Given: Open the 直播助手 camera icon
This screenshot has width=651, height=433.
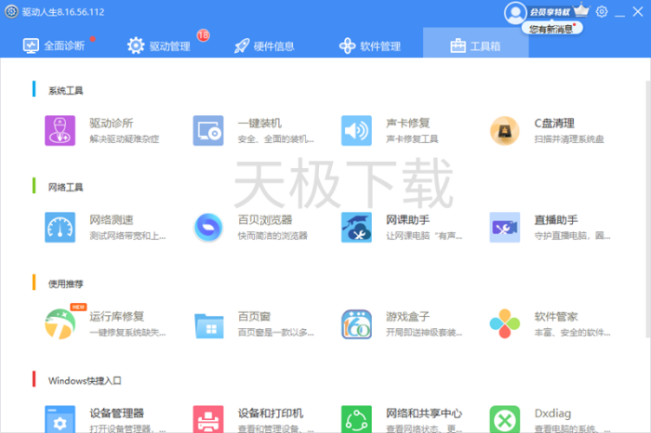Looking at the screenshot, I should [x=504, y=228].
